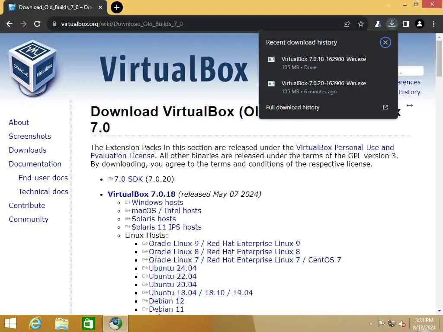Download macOS / Intel hosts package

(167, 211)
